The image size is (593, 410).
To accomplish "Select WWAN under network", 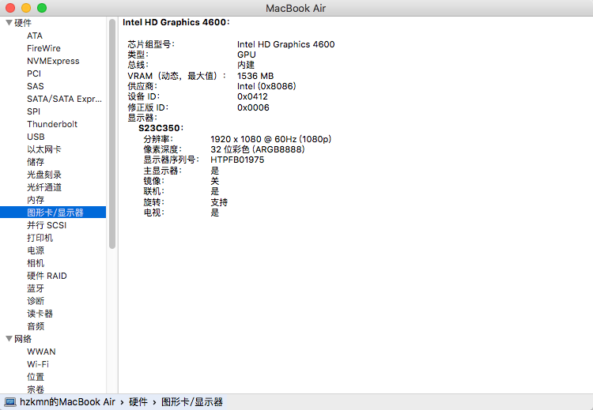I will (x=41, y=352).
